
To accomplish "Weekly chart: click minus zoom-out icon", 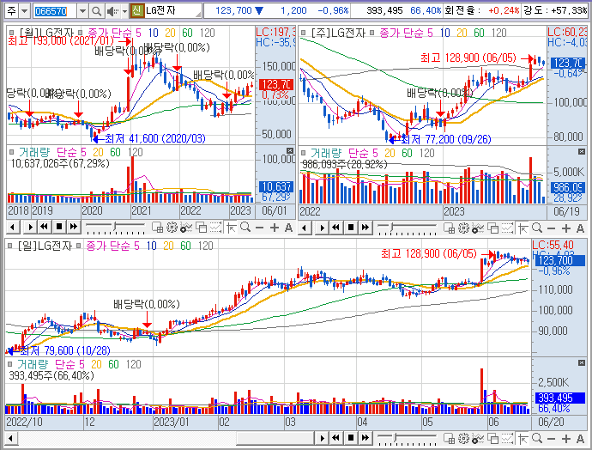I will 551,228.
